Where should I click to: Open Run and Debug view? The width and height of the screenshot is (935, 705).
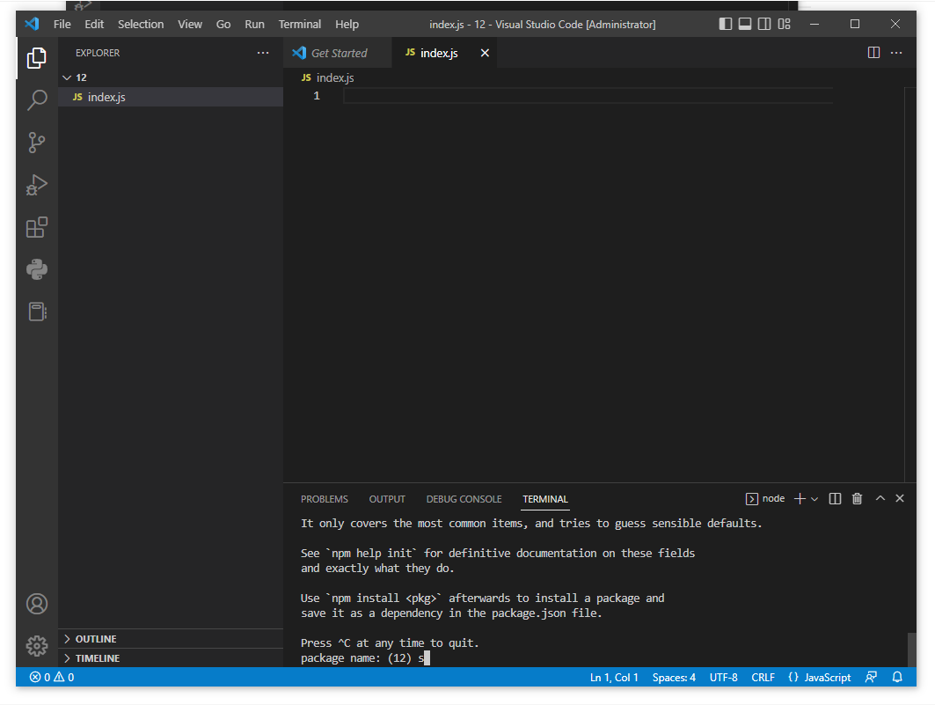[x=36, y=185]
